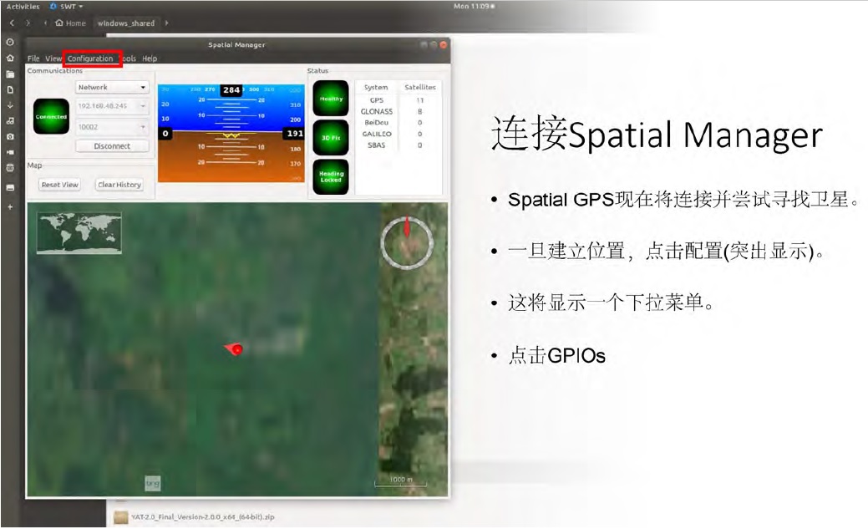Open the View menu
868x529 pixels.
coord(53,58)
